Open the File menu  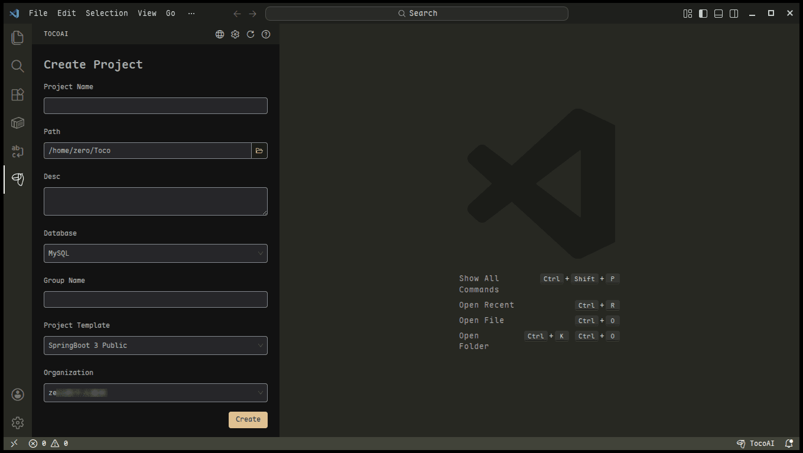38,13
